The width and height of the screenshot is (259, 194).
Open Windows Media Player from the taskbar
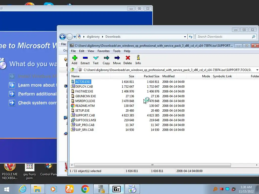53,189
